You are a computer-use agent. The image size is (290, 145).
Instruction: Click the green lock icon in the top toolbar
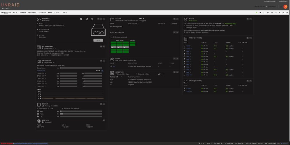click(x=256, y=12)
